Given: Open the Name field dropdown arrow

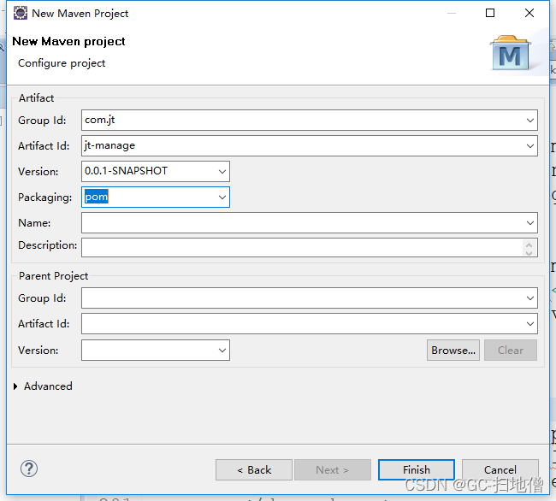Looking at the screenshot, I should [529, 223].
